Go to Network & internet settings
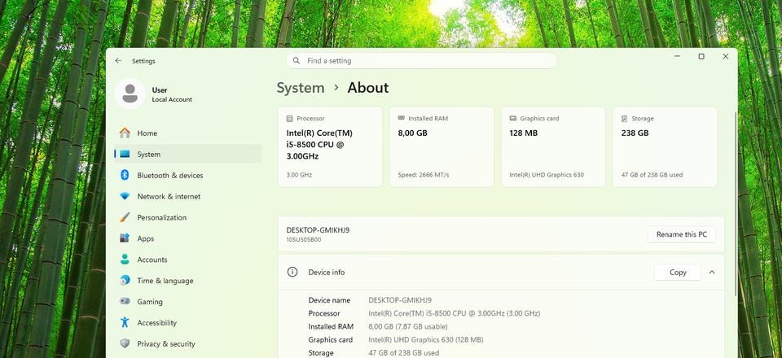 187,196
